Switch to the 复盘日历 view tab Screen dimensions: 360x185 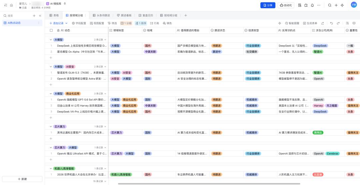[x=146, y=15]
